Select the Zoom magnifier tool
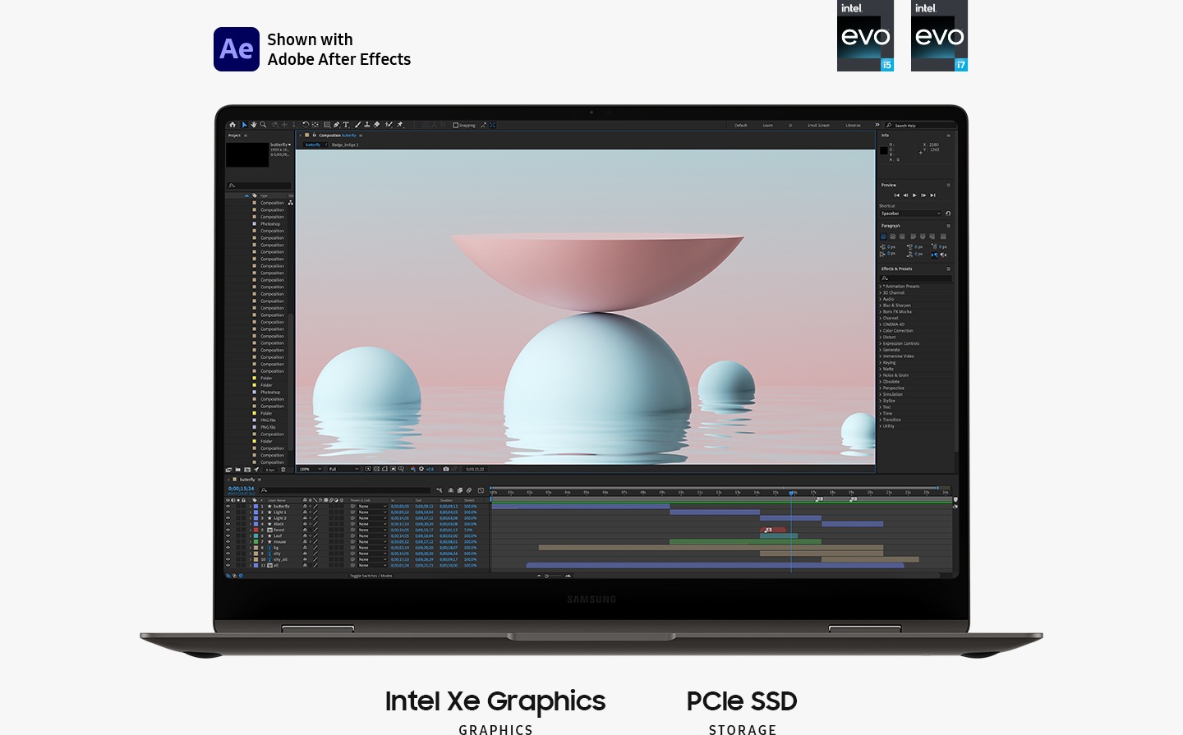The width and height of the screenshot is (1183, 735). pyautogui.click(x=263, y=125)
